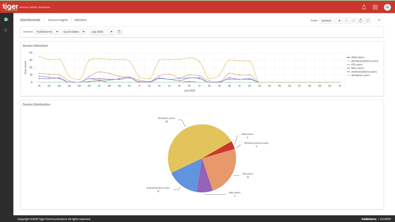Click the NE user avatar

387,7
